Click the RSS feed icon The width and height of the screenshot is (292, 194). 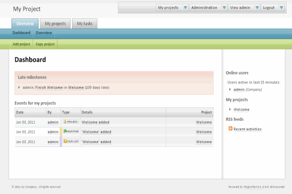[x=231, y=129]
